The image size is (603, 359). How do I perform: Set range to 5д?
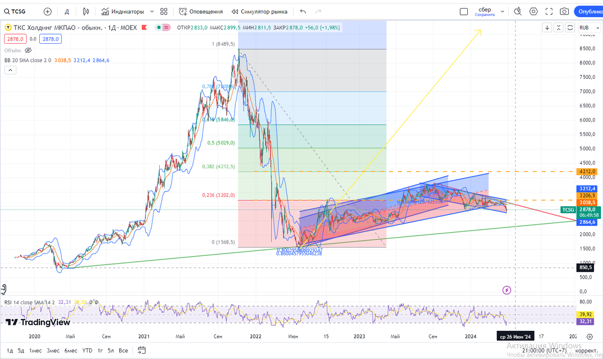point(21,350)
